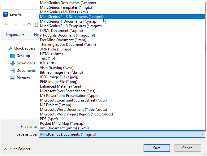Choose RTF (*.rtf) format
This screenshot has height=156, width=207.
tap(122, 63)
